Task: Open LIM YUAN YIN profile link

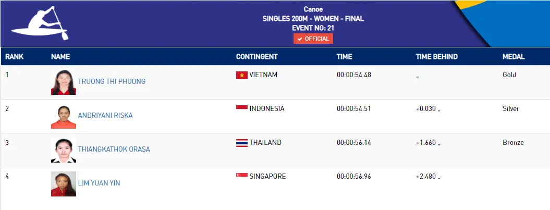Action: click(99, 183)
